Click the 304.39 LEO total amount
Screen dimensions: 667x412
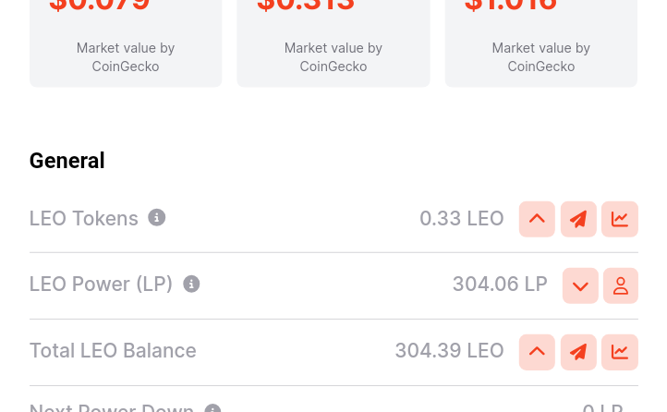449,351
